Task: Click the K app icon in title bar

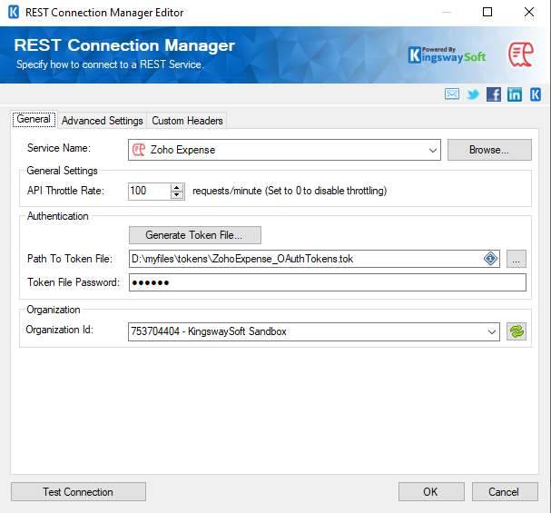Action: (14, 13)
